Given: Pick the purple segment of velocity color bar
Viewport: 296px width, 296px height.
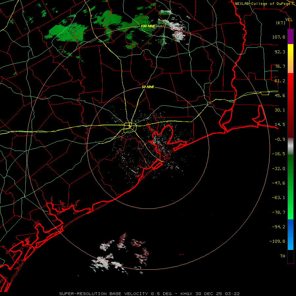Looking at the screenshot, I should tap(290, 37).
